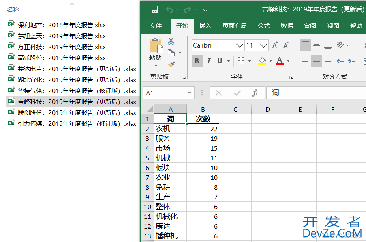Click the Cancel X icon in formula bar
366x242 pixels.
[x=219, y=93]
